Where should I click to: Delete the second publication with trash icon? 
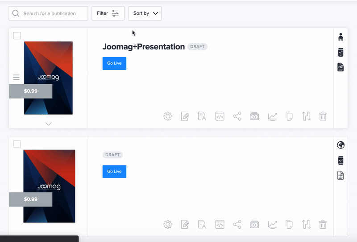(323, 225)
